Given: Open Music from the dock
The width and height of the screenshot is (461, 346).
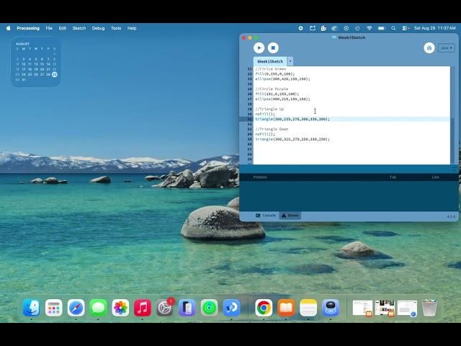Looking at the screenshot, I should [143, 308].
